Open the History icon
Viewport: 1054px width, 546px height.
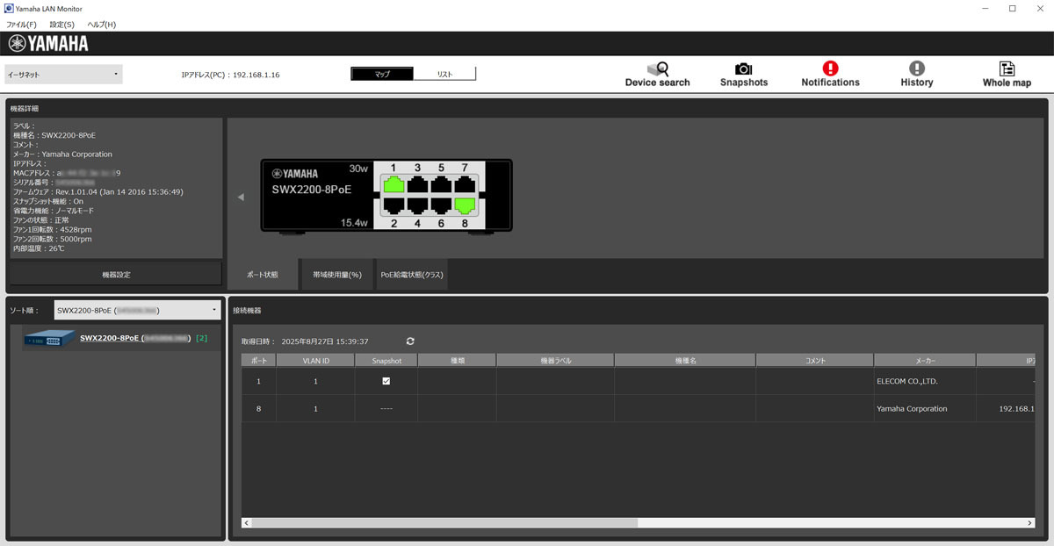click(917, 75)
